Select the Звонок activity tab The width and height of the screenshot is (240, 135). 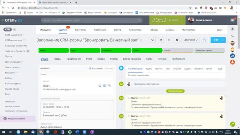(159, 69)
